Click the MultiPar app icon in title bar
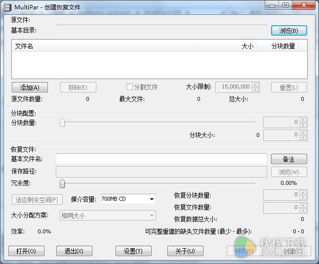 click(x=7, y=7)
